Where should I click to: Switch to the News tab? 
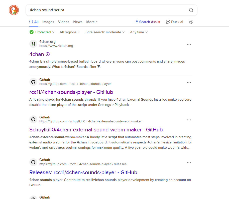78,22
